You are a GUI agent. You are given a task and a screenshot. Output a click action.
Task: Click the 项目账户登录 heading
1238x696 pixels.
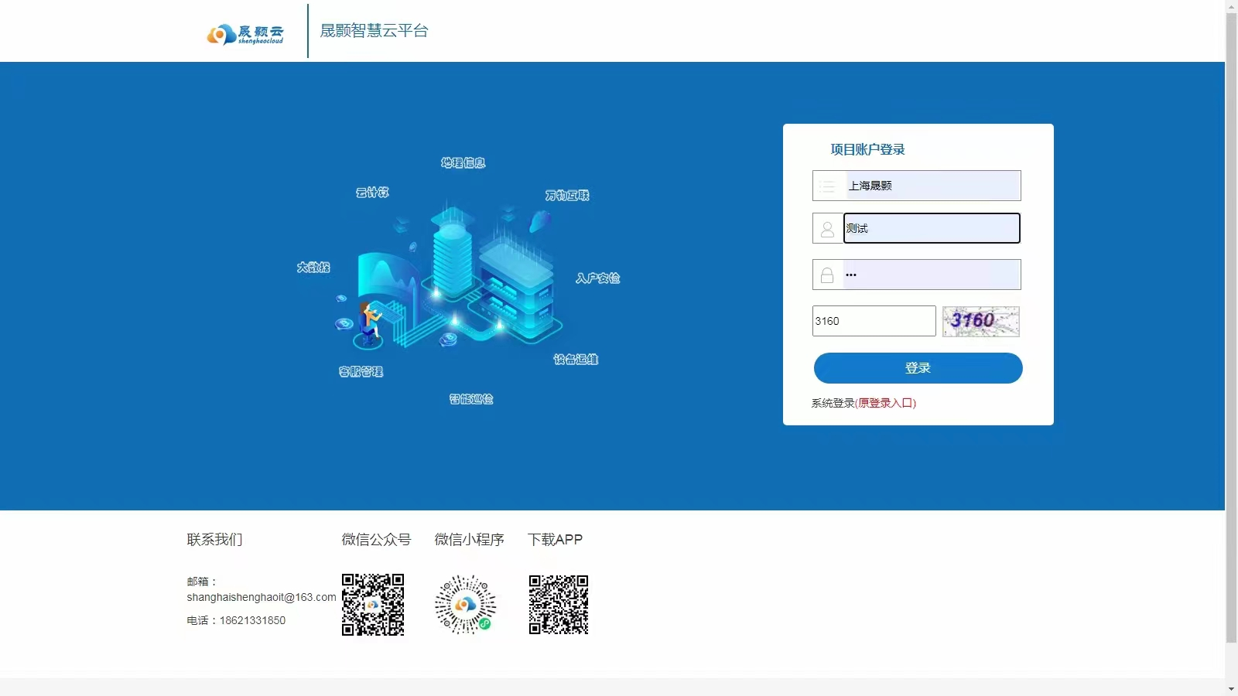click(x=867, y=149)
